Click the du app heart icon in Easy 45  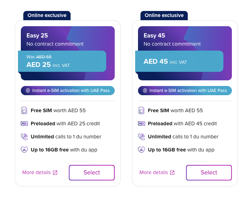142,150
